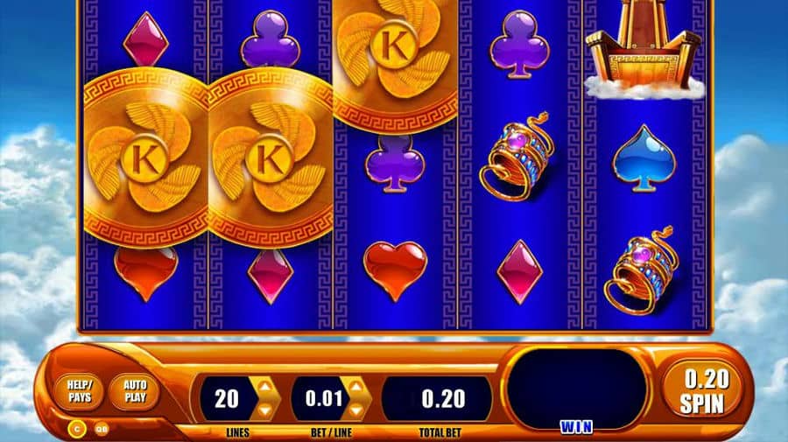Viewport: 788px width, 442px height.
Task: Click the empty WIN display panel
Action: tap(576, 388)
